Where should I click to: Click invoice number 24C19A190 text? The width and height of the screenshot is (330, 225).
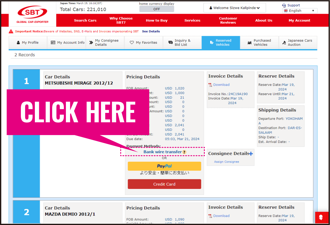pos(238,94)
